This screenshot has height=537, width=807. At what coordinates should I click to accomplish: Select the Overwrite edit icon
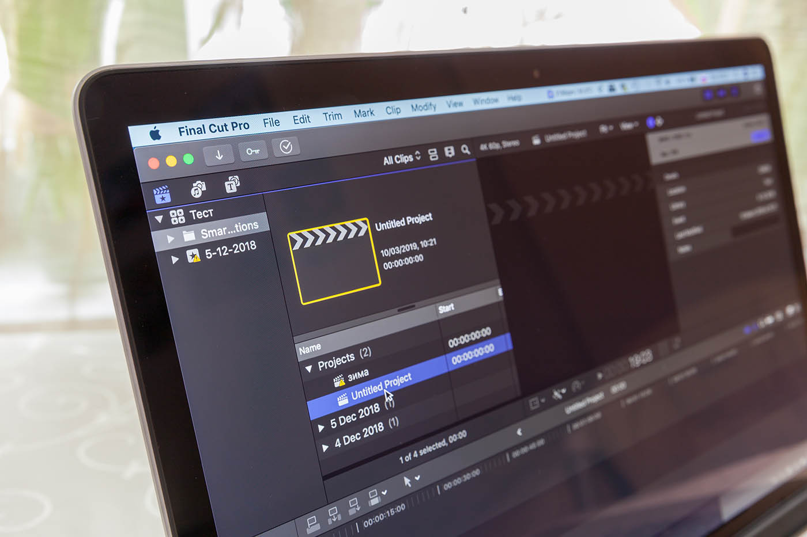coord(374,498)
